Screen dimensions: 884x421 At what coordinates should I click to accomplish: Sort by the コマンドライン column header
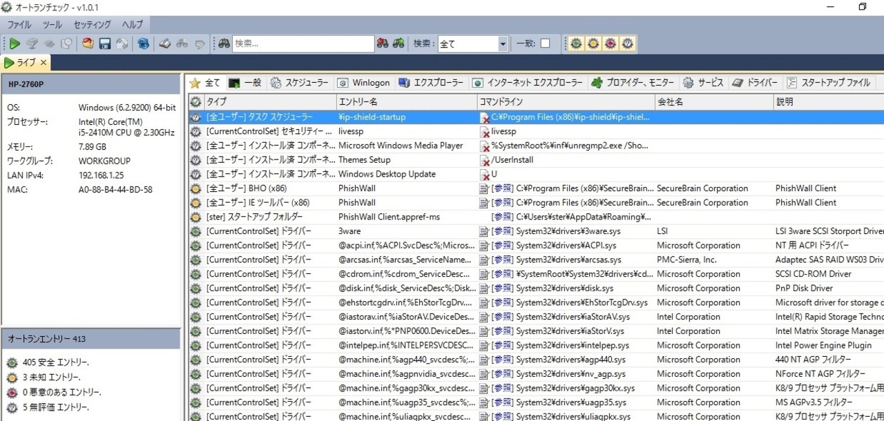click(x=565, y=101)
